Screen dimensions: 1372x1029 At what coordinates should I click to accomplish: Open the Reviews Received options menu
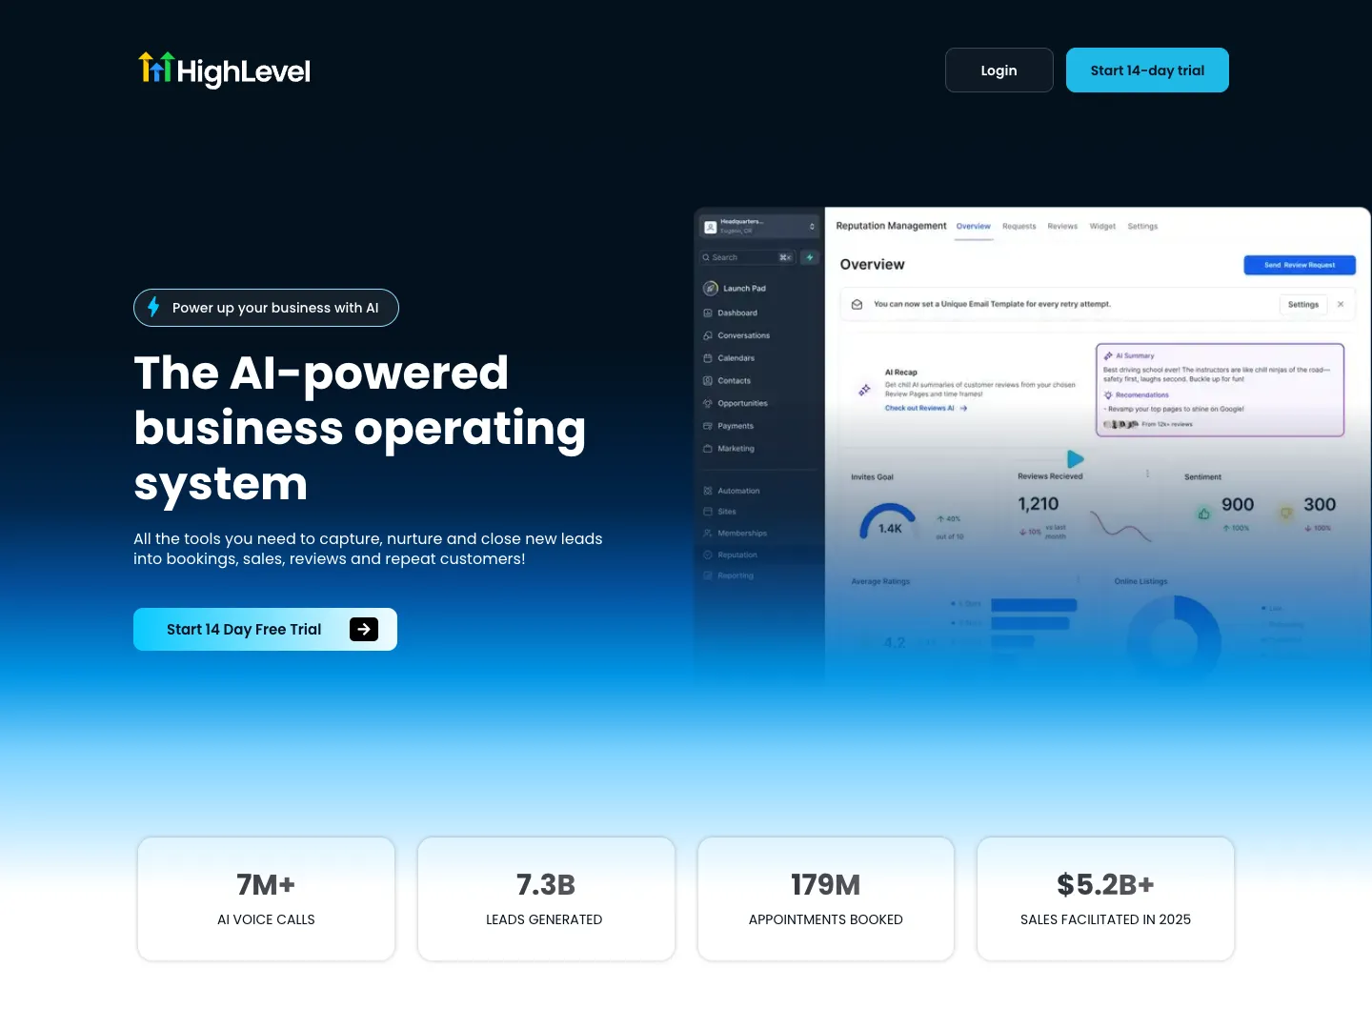(x=1147, y=474)
